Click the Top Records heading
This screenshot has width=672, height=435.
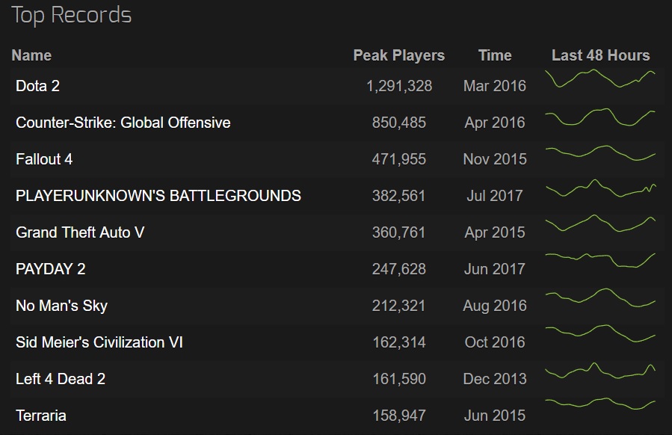[x=72, y=15]
